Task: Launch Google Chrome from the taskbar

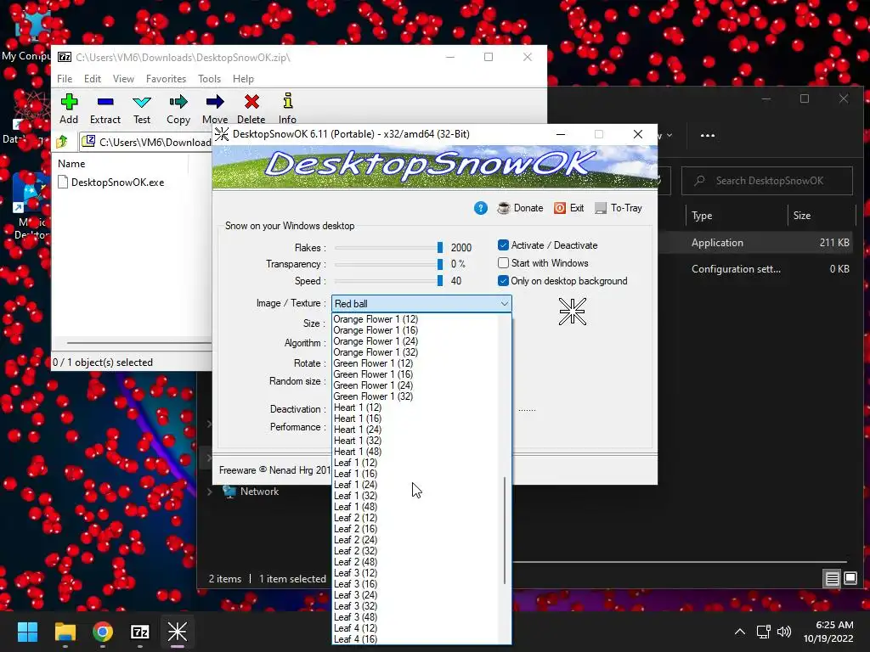Action: [x=103, y=632]
